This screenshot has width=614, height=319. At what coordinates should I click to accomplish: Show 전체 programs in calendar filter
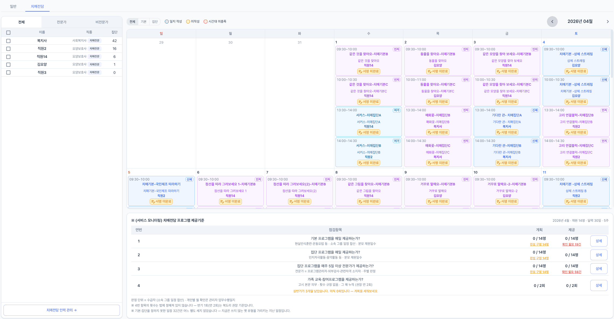[132, 22]
